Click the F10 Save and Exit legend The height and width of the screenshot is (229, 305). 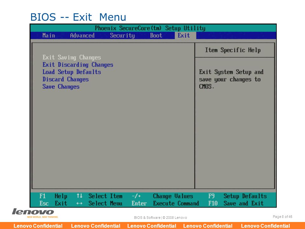pyautogui.click(x=236, y=204)
